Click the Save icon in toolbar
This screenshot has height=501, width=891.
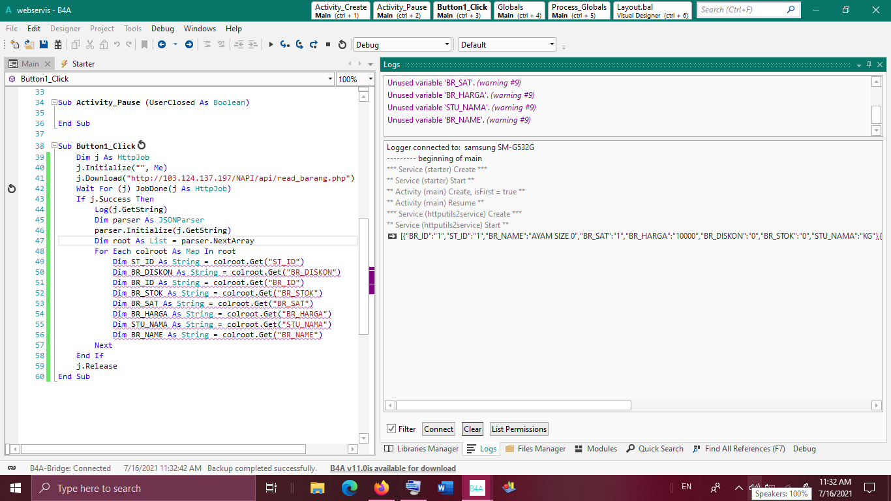tap(44, 44)
